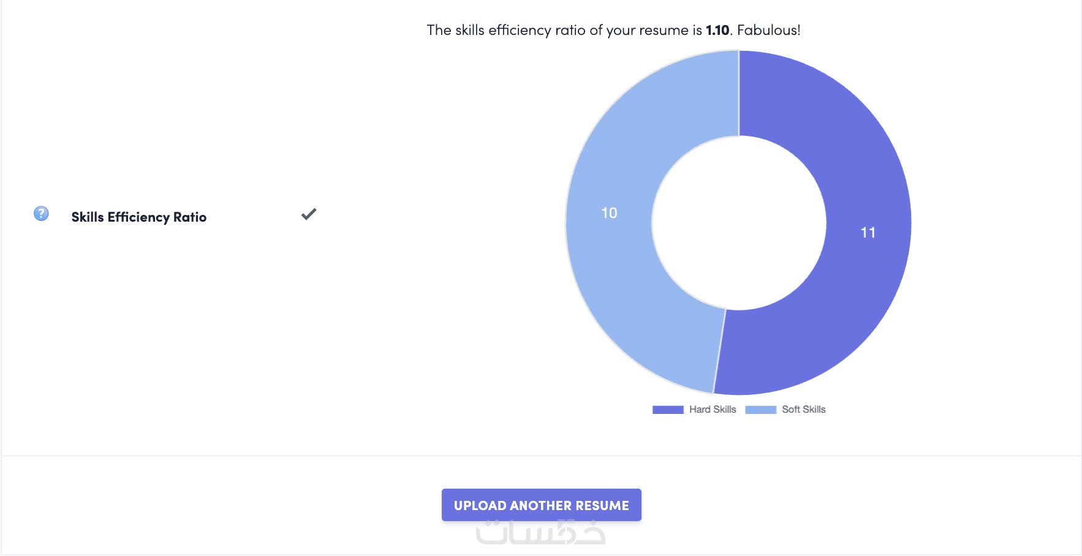
Task: Click the word "resume" in the headline
Action: tap(664, 30)
